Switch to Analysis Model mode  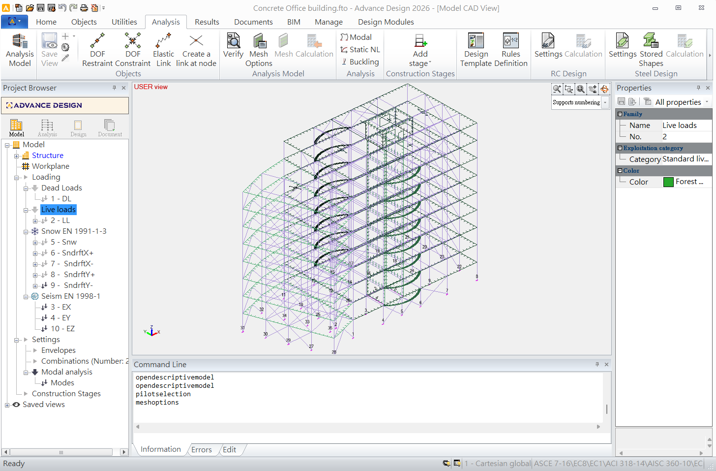[20, 50]
